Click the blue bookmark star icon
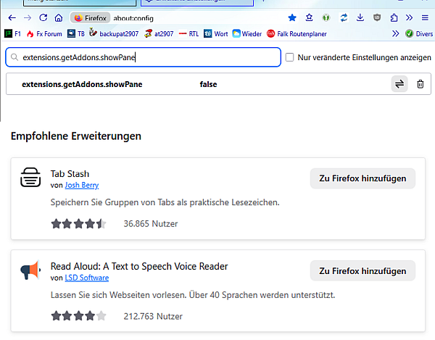The image size is (435, 340). 292,17
